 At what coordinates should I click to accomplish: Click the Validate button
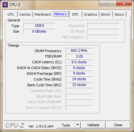tap(93, 125)
